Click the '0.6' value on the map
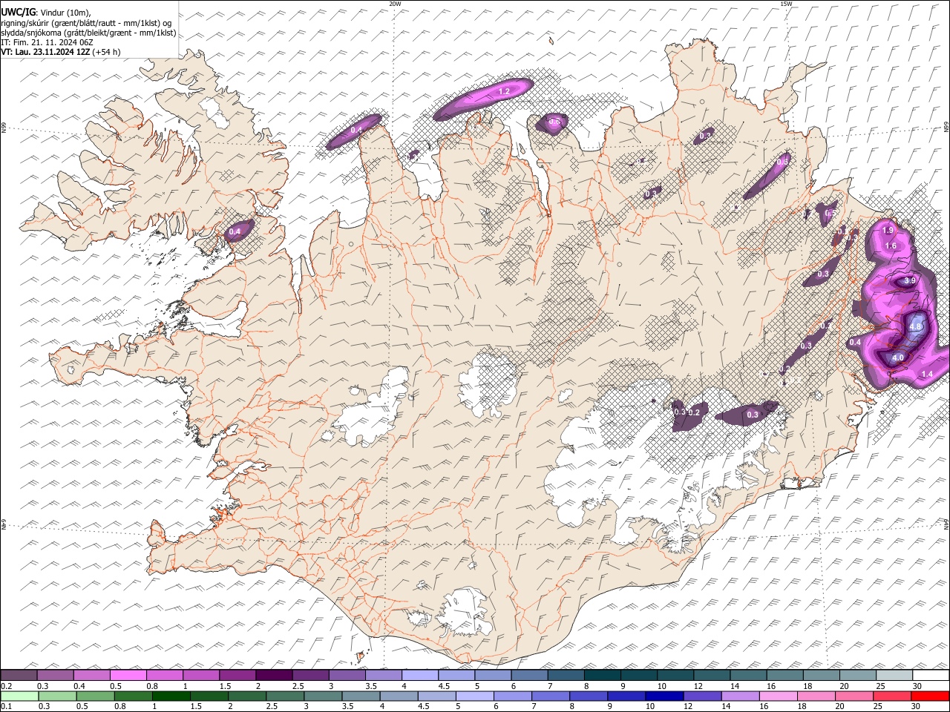 [783, 162]
